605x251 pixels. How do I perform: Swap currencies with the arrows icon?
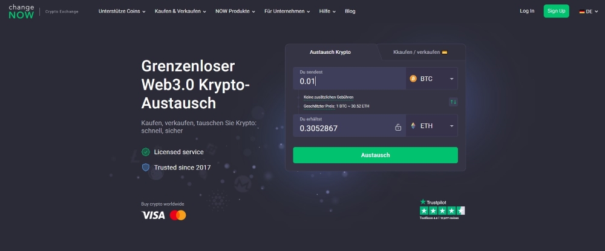pyautogui.click(x=453, y=102)
